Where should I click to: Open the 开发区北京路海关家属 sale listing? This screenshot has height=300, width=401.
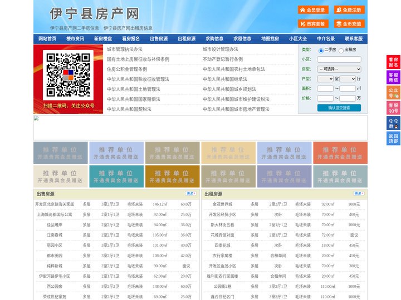pyautogui.click(x=55, y=204)
